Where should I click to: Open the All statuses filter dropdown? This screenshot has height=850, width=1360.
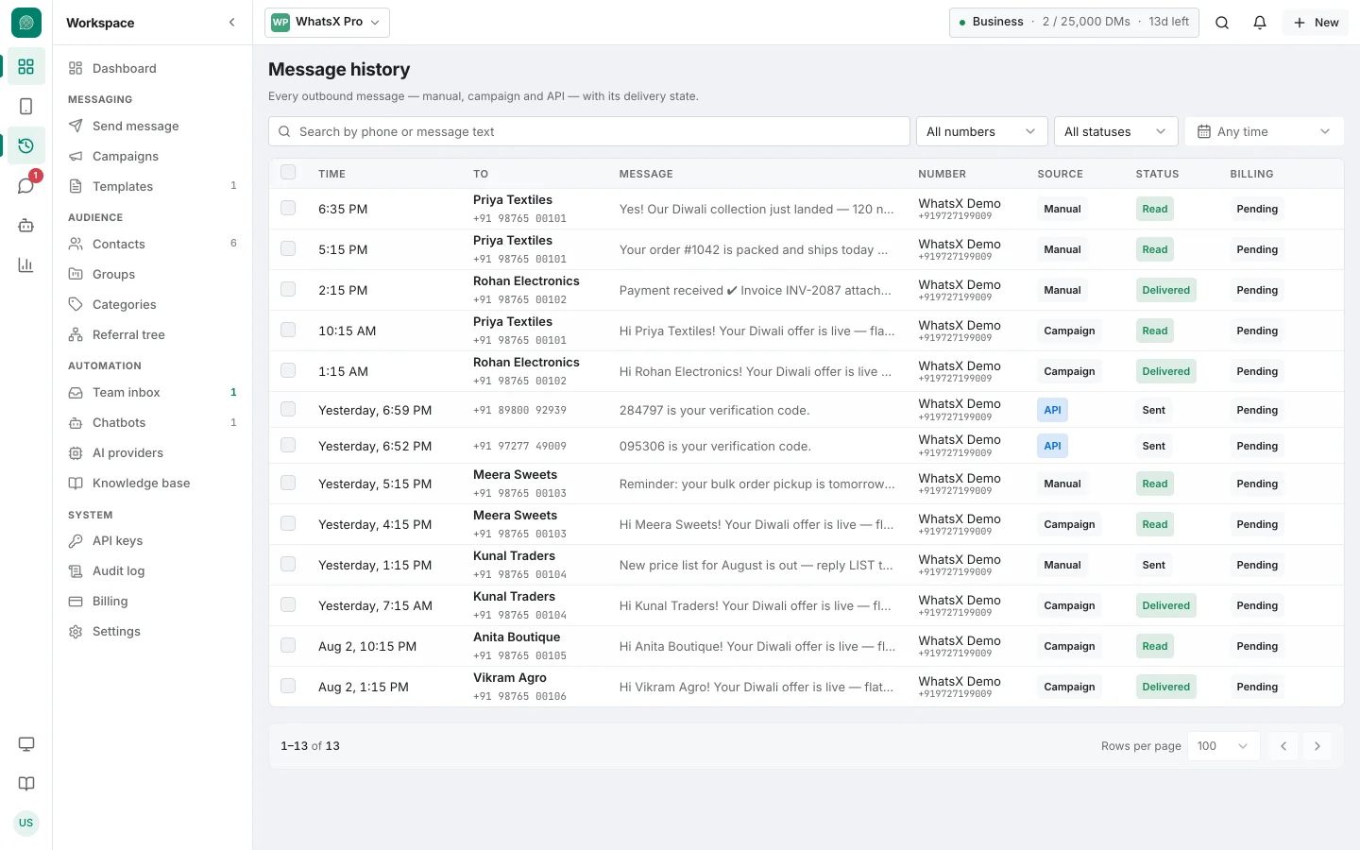tap(1115, 131)
